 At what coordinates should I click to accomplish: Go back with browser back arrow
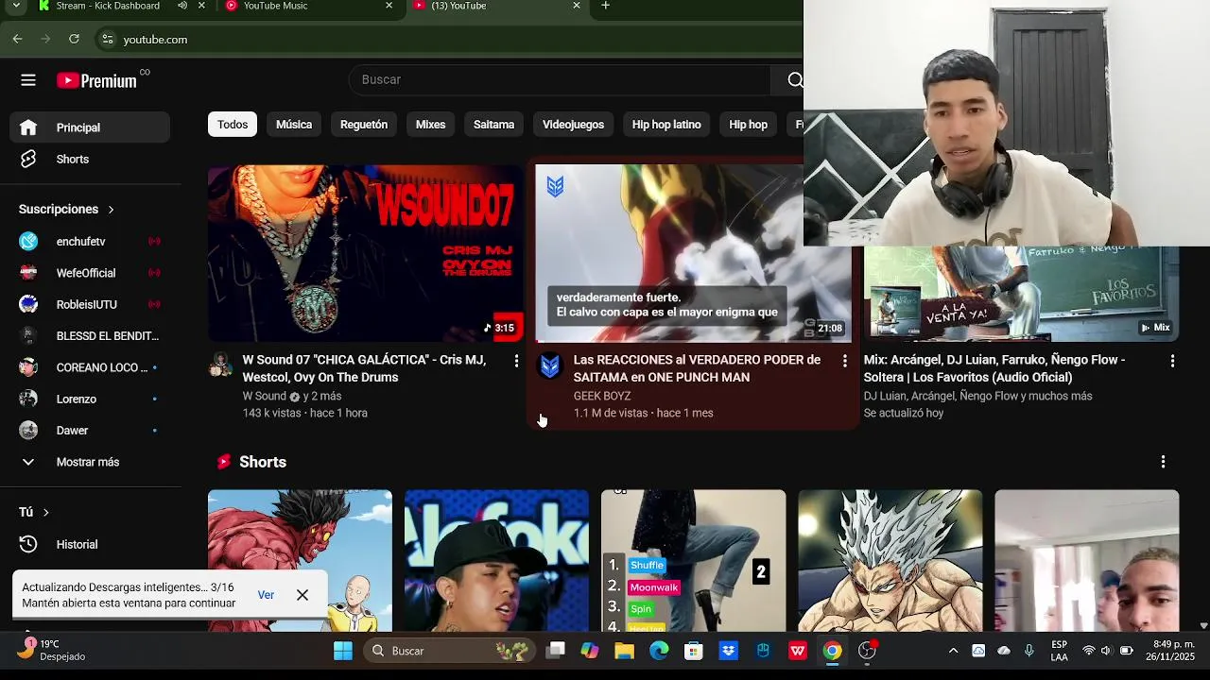[x=17, y=39]
